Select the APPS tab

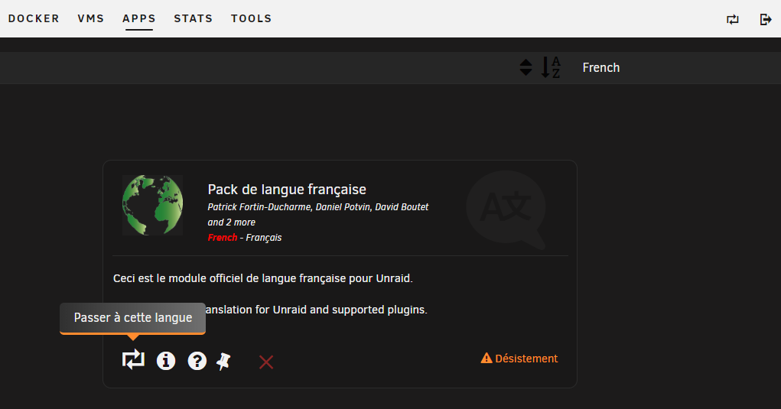pyautogui.click(x=139, y=18)
